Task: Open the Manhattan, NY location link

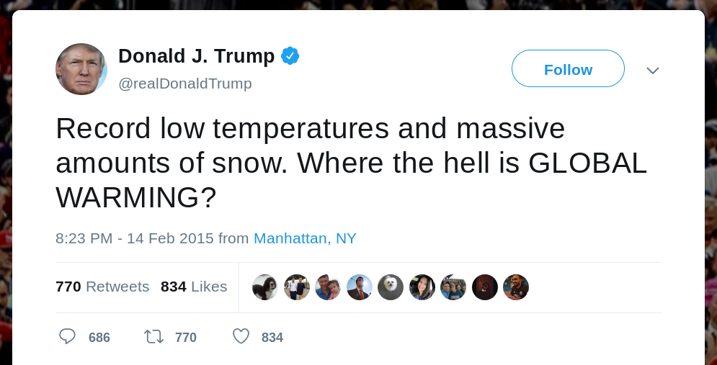Action: [x=305, y=238]
